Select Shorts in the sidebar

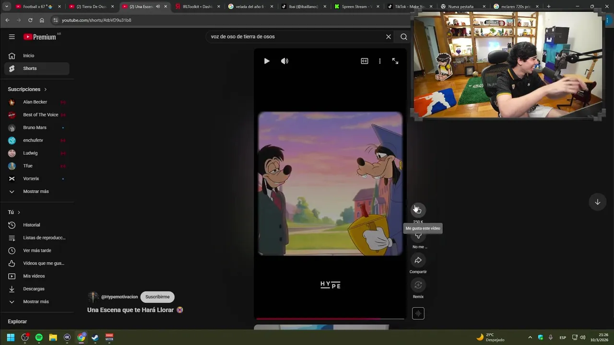click(x=37, y=69)
